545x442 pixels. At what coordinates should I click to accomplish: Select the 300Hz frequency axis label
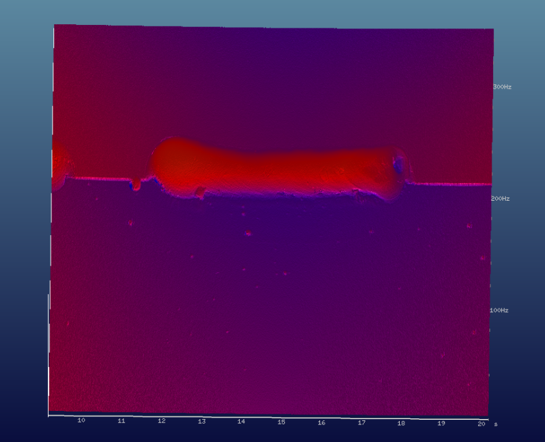(502, 87)
